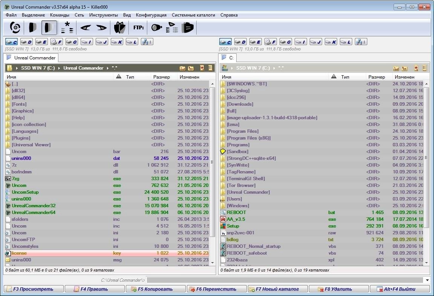Click F6 Переместить button
This screenshot has height=296, width=434.
pyautogui.click(x=217, y=289)
